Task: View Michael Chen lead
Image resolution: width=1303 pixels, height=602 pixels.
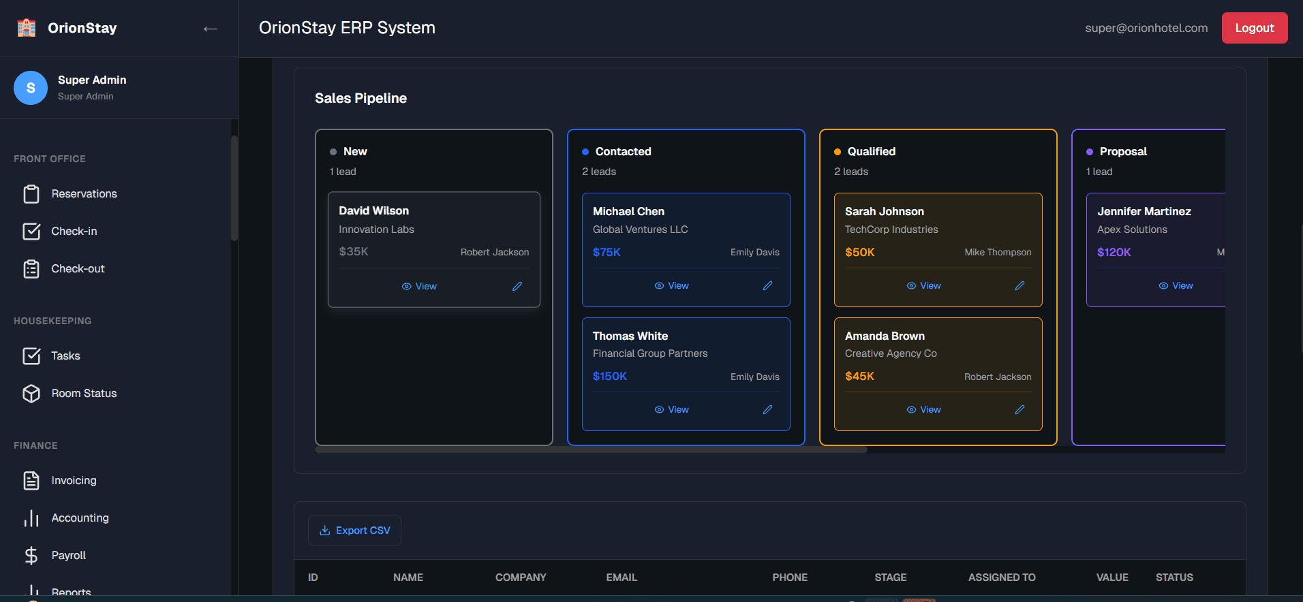Action: pyautogui.click(x=671, y=286)
